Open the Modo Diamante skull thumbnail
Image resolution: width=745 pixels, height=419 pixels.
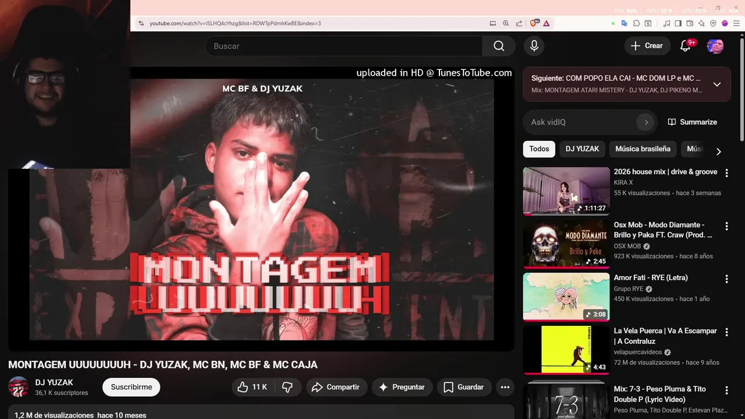(x=566, y=244)
